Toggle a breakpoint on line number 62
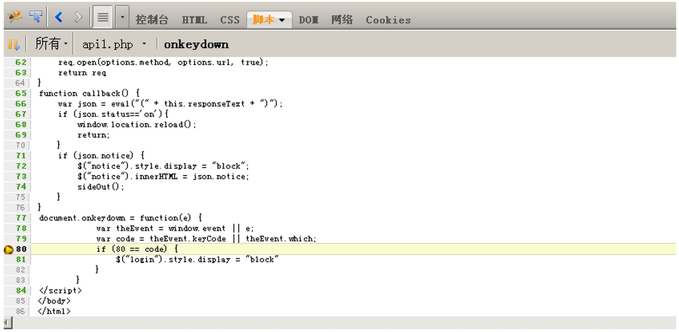The height and width of the screenshot is (332, 679). (x=21, y=62)
